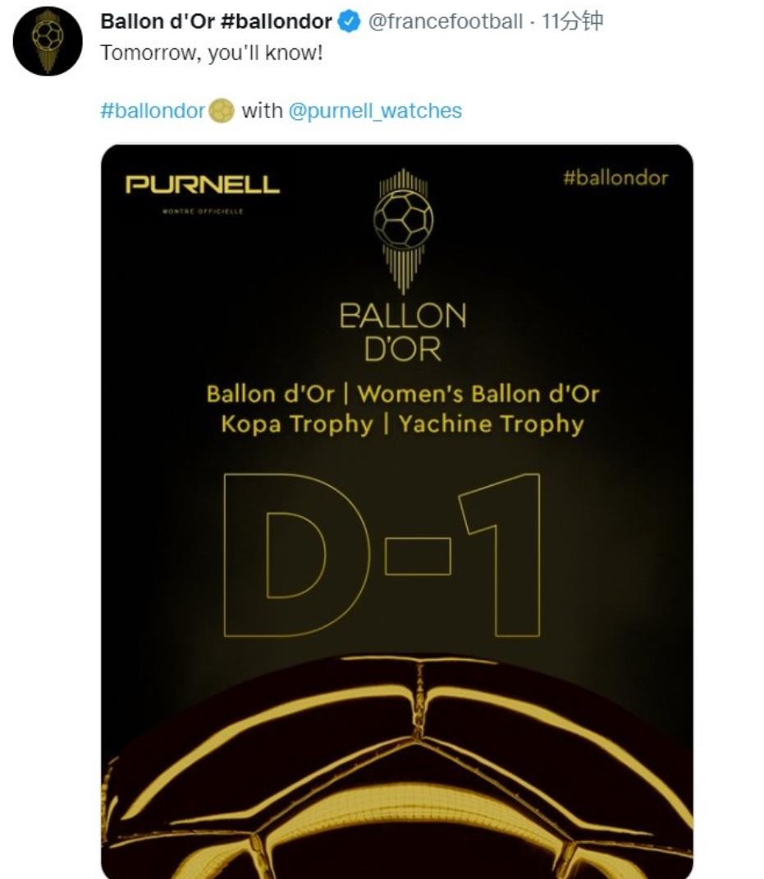The image size is (764, 879).
Task: Click the tweet text Tomorrow, you'll know!
Action: pyautogui.click(x=212, y=53)
